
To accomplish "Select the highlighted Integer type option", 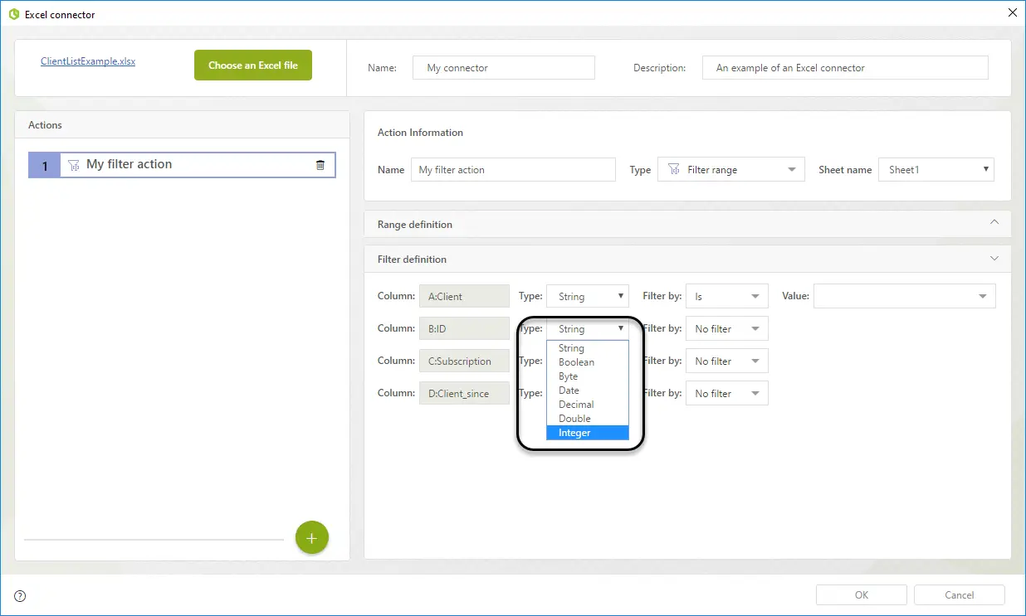I will pyautogui.click(x=588, y=433).
